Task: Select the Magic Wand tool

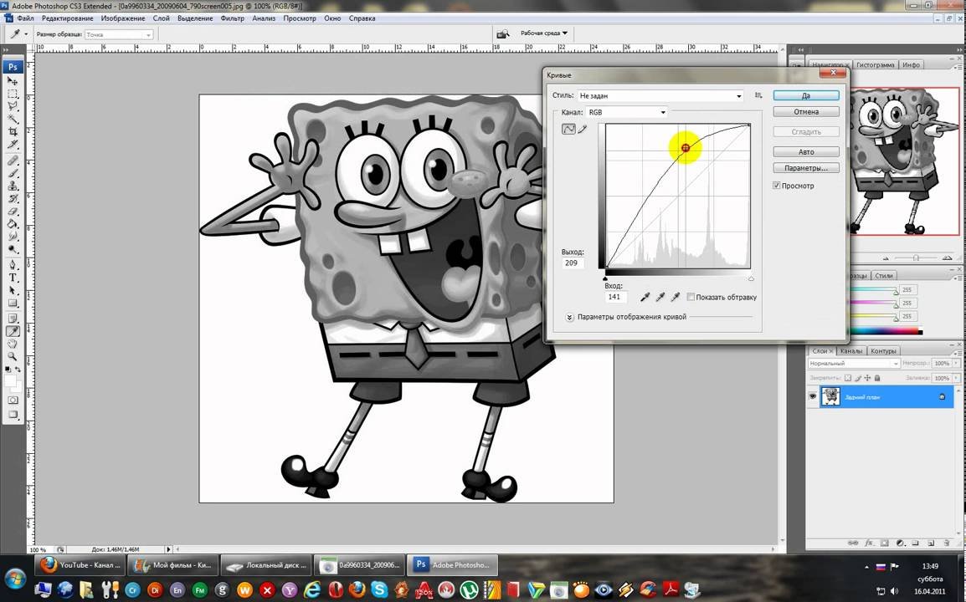Action: pyautogui.click(x=13, y=119)
